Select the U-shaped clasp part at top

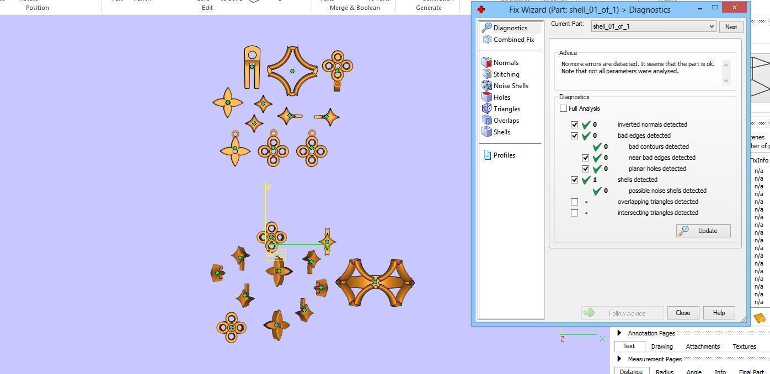click(x=252, y=67)
